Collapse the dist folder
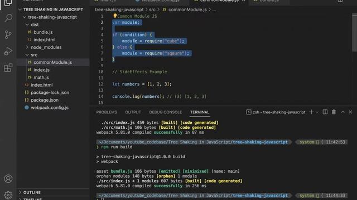This screenshot has height=200, width=357. pyautogui.click(x=27, y=24)
